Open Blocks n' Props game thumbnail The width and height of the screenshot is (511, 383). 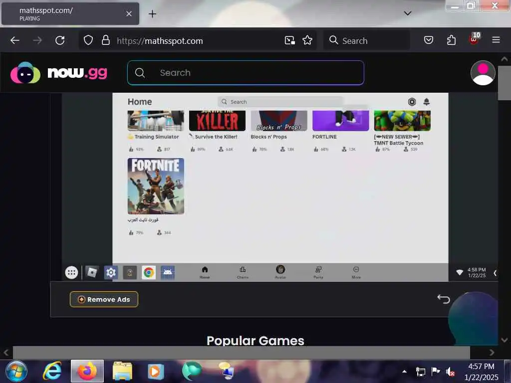click(279, 121)
